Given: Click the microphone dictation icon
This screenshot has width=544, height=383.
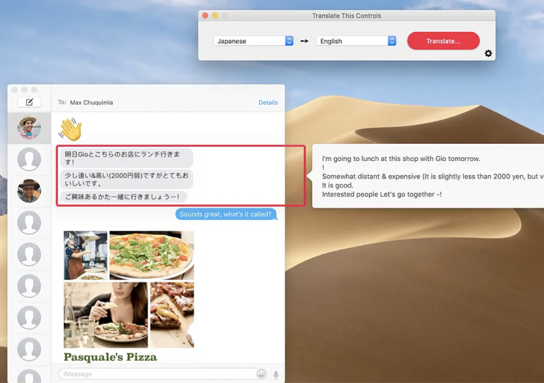Looking at the screenshot, I should click(x=276, y=375).
